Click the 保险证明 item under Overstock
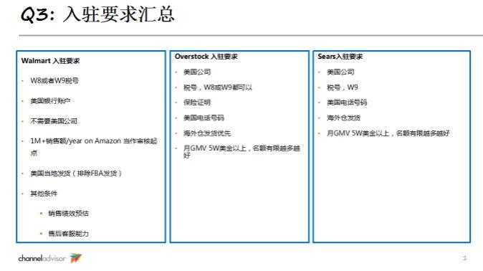The image size is (483, 271). [x=197, y=103]
